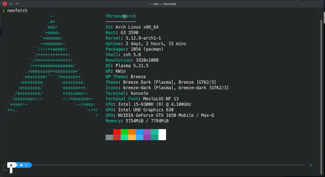Click the 'GPU: NVIDIA GeForce GTX 1650' line
Screen dimensions: 325x177
click(160, 115)
